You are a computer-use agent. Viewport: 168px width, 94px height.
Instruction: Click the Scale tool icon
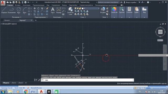tap(38, 14)
